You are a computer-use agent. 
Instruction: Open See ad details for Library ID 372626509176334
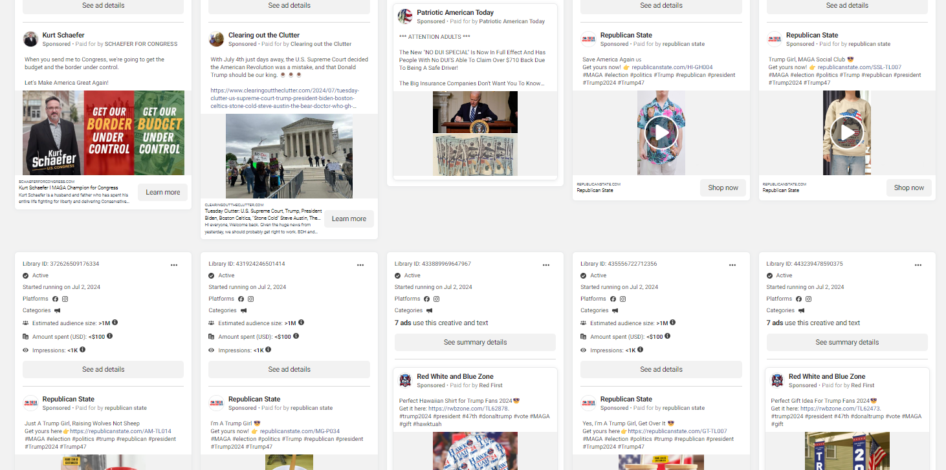[104, 369]
